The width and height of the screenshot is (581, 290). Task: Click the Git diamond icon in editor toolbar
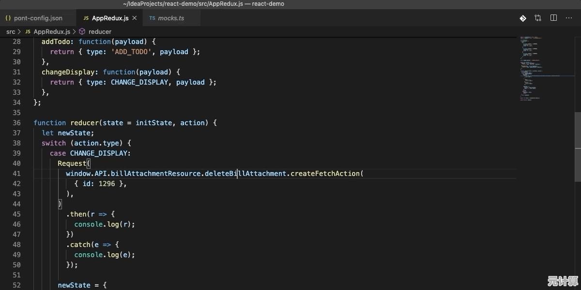523,18
